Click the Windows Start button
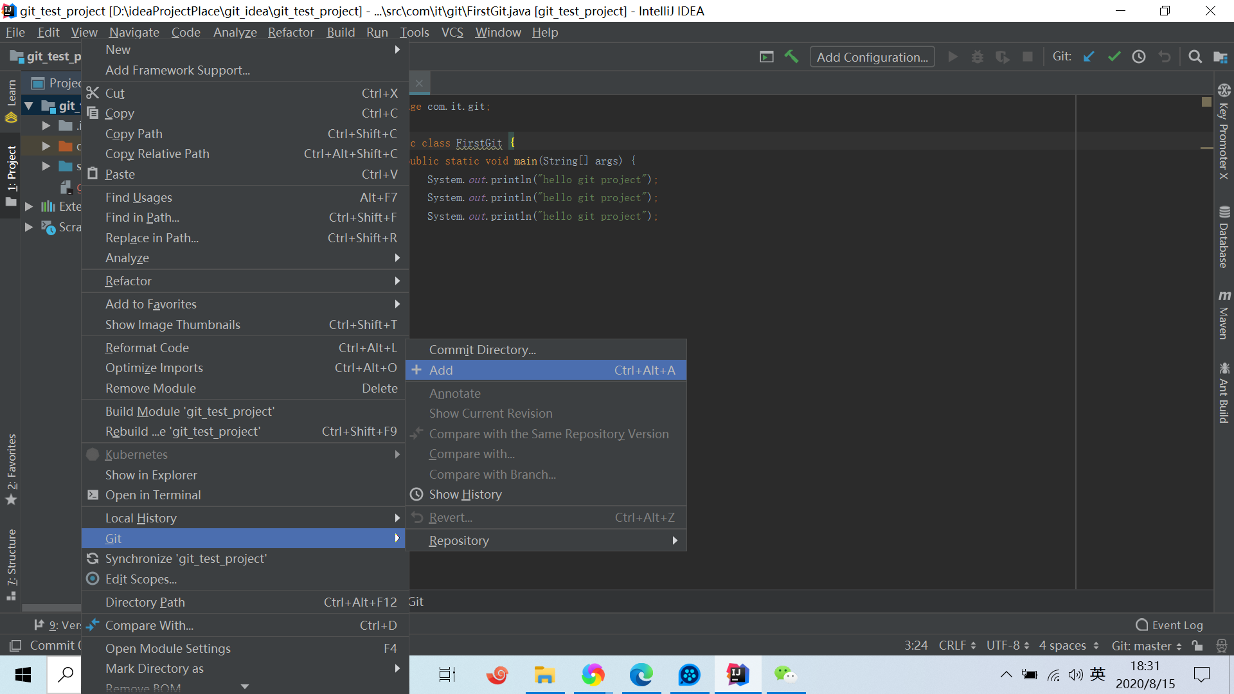This screenshot has height=694, width=1234. 23,675
